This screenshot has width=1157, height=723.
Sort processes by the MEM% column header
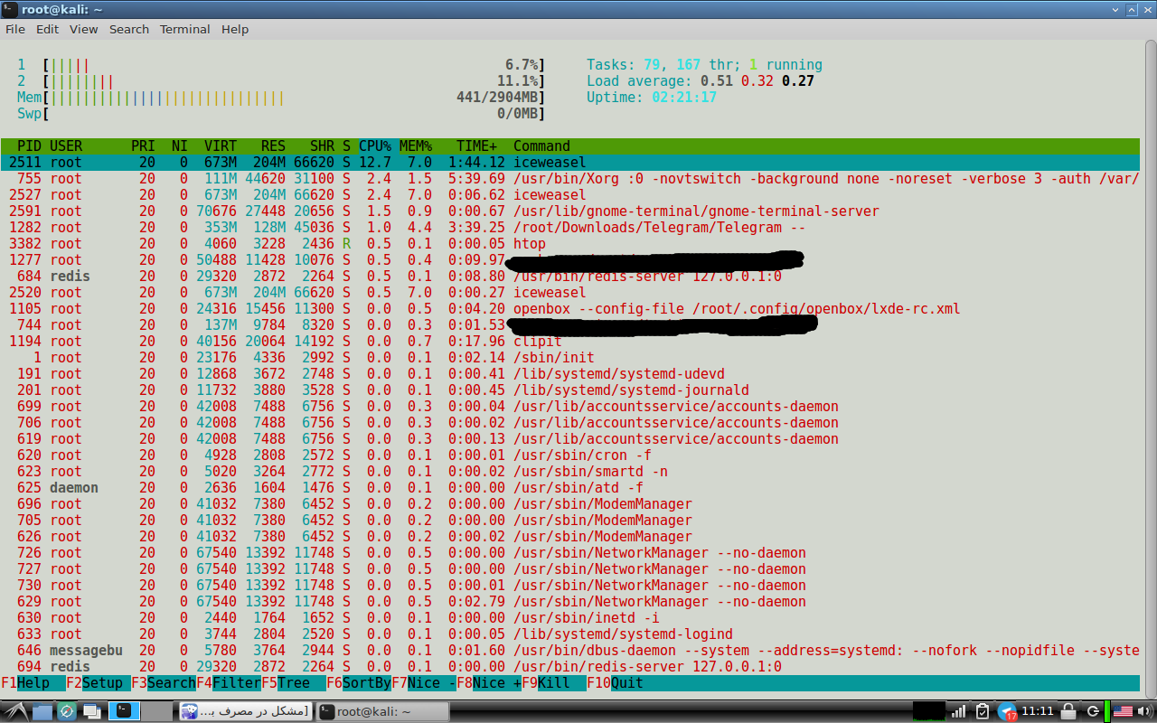[x=416, y=146]
